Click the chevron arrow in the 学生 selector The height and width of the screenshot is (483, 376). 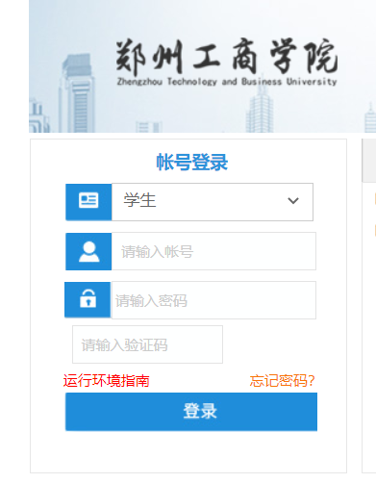(293, 201)
